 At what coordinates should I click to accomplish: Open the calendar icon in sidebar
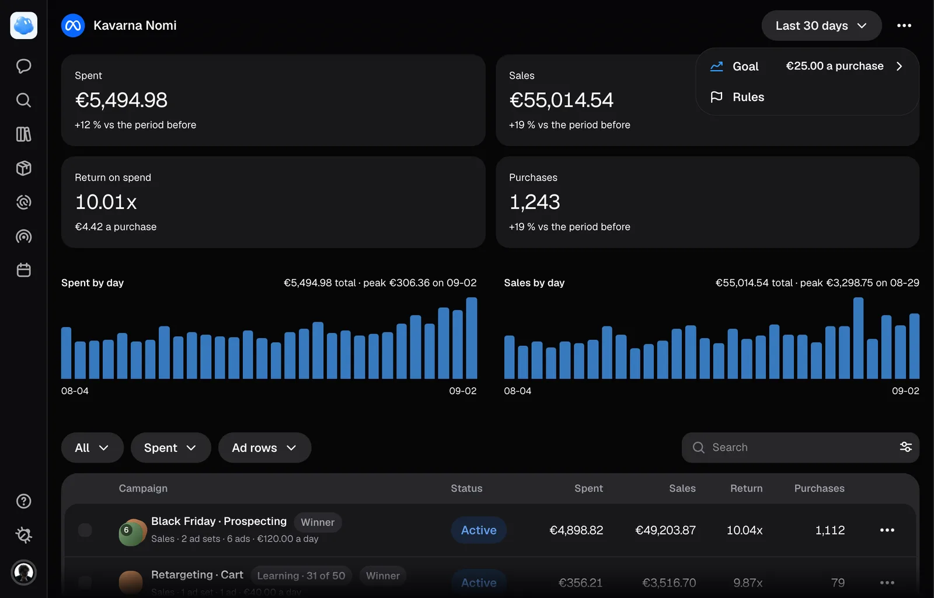23,270
